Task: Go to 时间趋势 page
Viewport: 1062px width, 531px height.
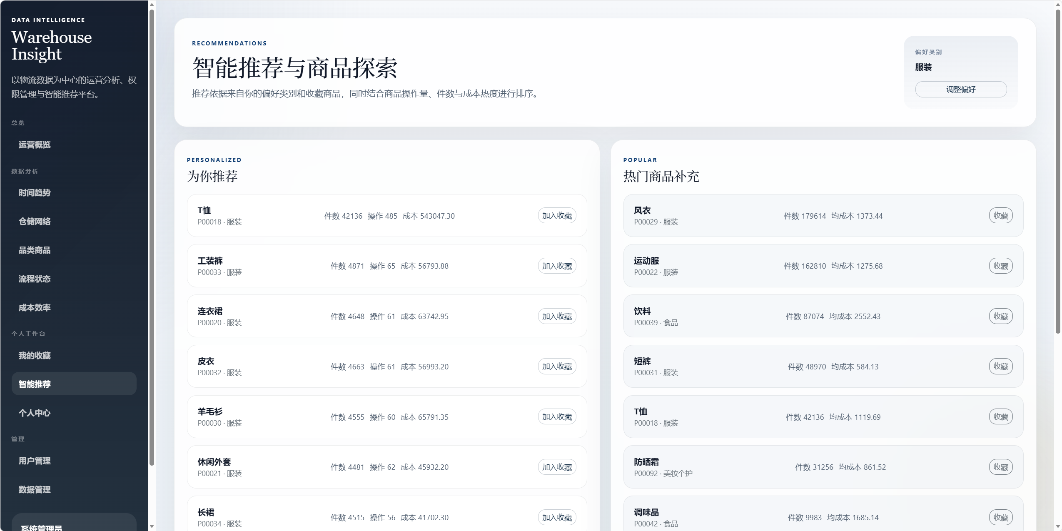Action: pos(35,193)
